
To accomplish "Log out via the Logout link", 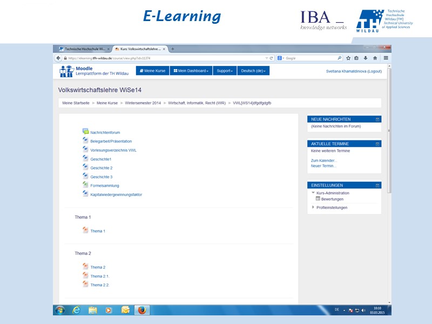I will pos(375,71).
